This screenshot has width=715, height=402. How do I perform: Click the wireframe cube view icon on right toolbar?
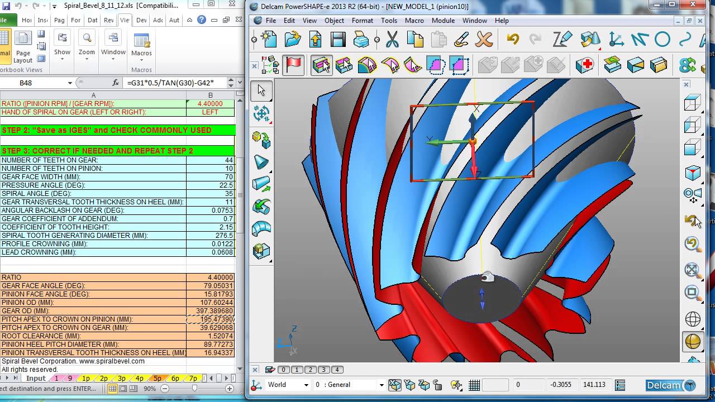693,103
